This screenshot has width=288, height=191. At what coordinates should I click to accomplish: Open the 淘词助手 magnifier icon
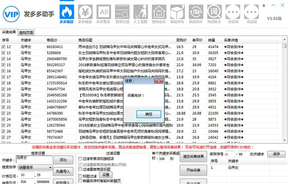click(214, 14)
